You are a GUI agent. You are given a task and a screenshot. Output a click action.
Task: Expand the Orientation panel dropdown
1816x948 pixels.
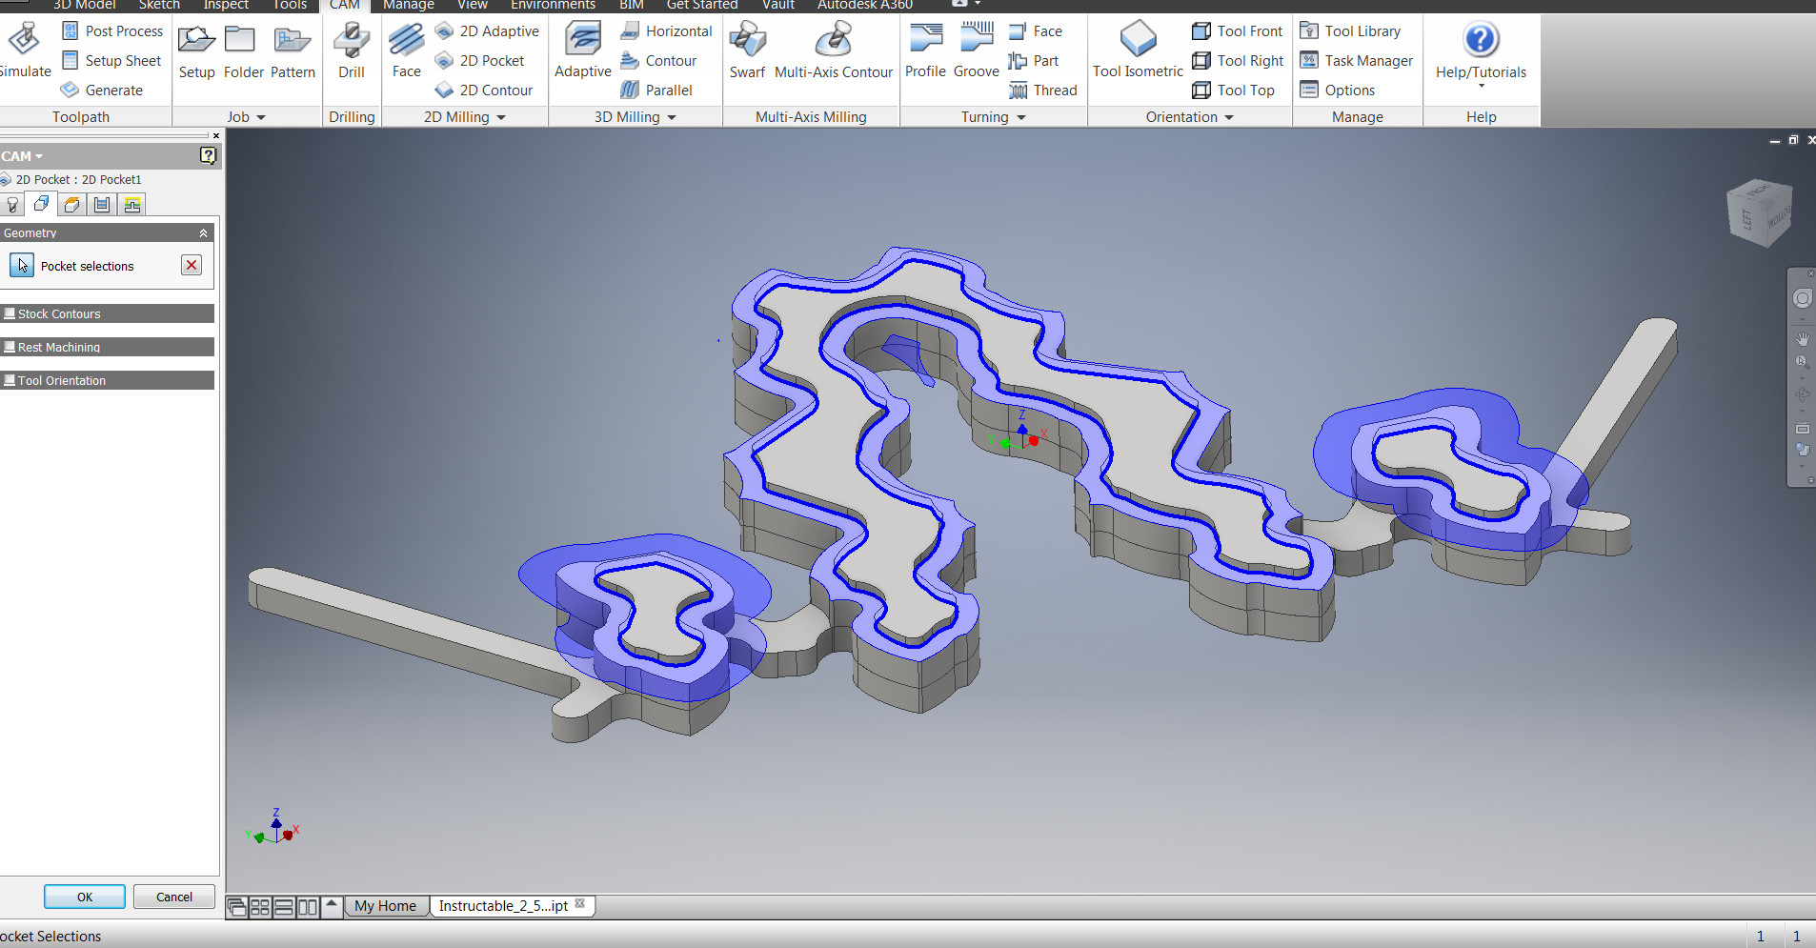coord(1229,117)
